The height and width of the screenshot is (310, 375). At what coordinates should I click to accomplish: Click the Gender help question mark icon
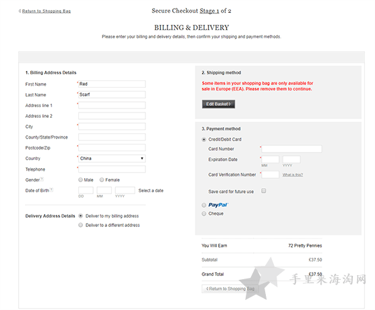coord(42,179)
